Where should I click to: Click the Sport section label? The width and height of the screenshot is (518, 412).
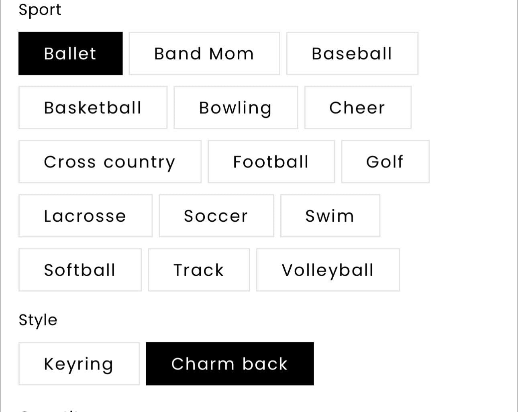[40, 10]
